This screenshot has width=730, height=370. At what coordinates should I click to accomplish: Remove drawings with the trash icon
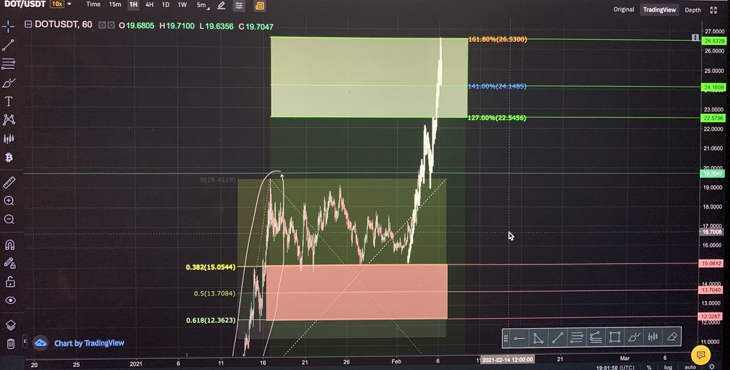click(x=10, y=344)
